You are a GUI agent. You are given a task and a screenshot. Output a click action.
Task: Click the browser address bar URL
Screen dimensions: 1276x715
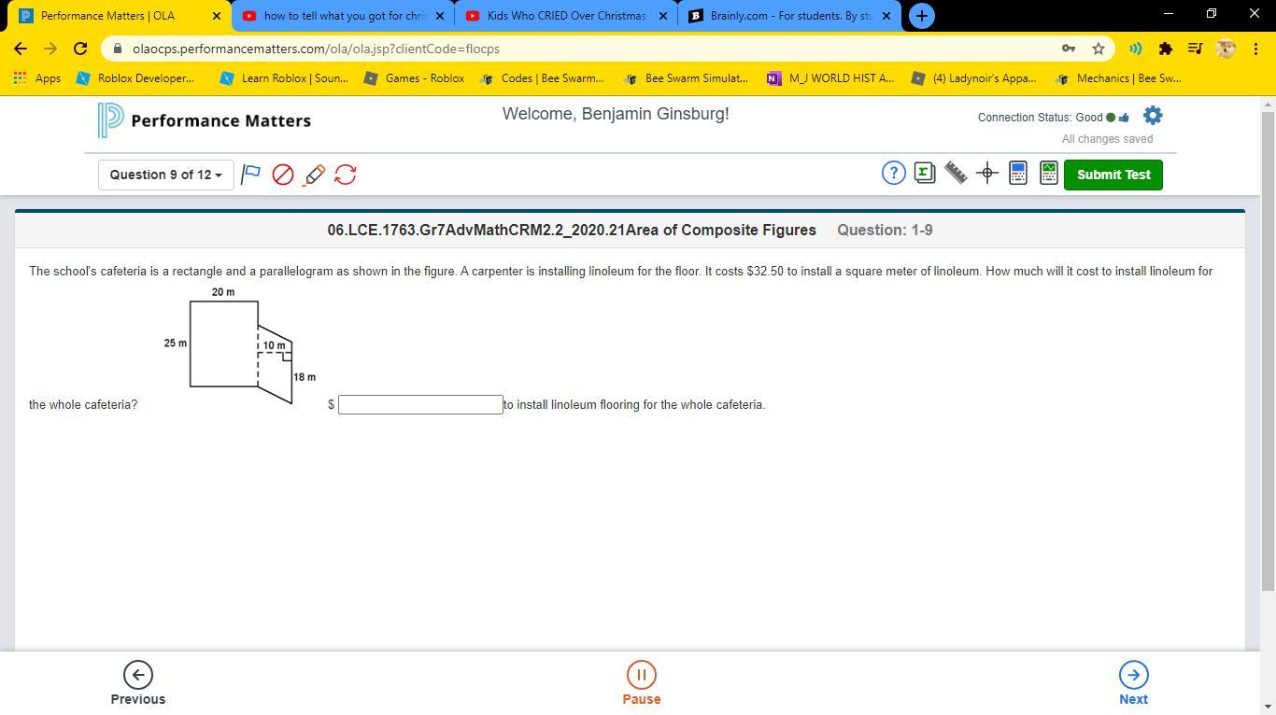pos(316,49)
